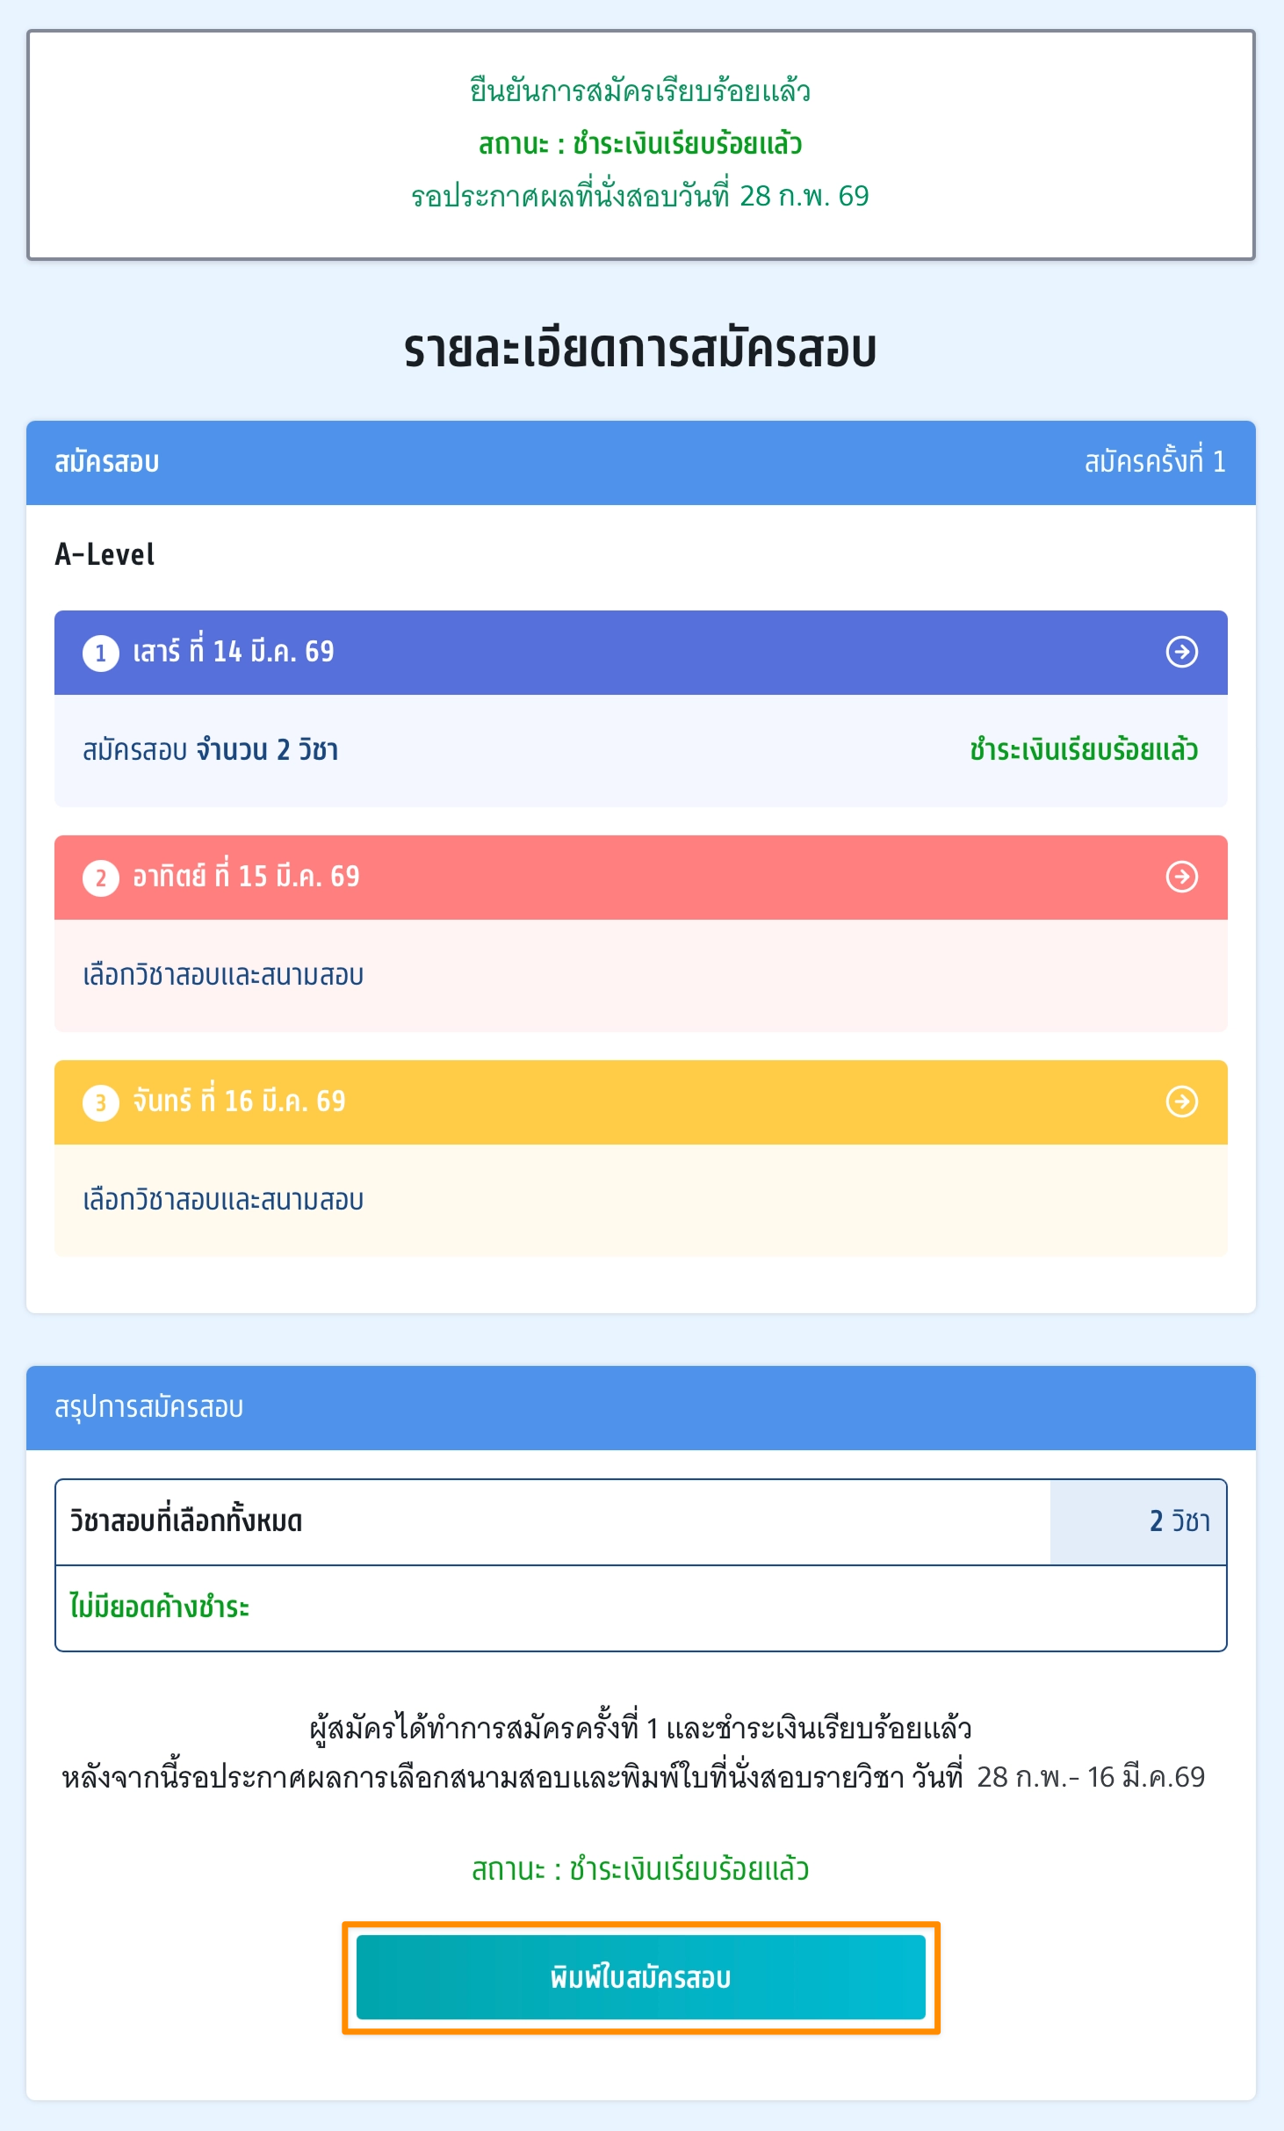Click the สมัครครั้งที่ 1 label
This screenshot has height=2131, width=1284.
[1155, 462]
